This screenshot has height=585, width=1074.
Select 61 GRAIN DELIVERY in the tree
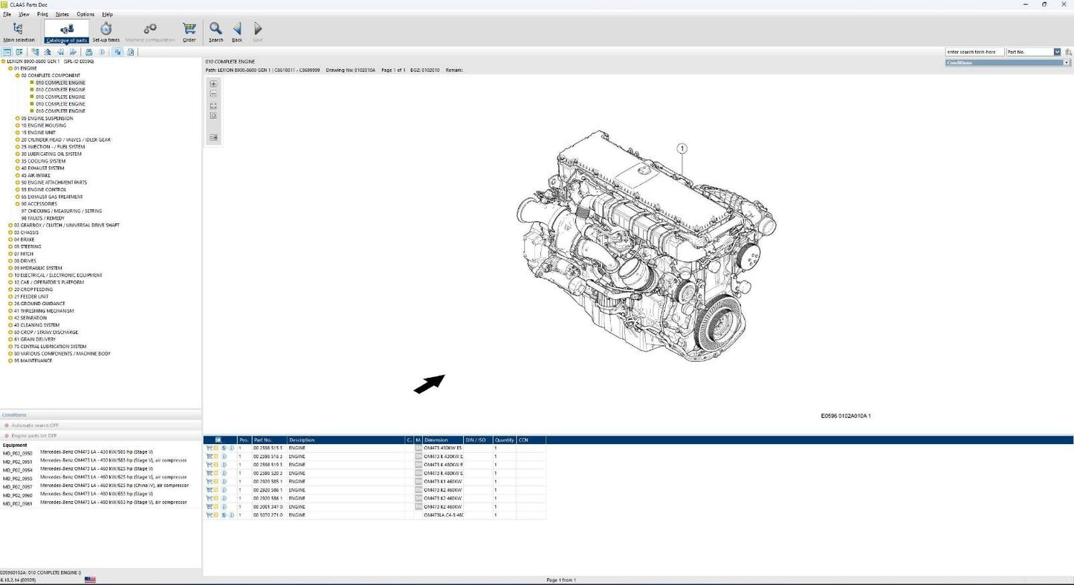[x=34, y=339]
